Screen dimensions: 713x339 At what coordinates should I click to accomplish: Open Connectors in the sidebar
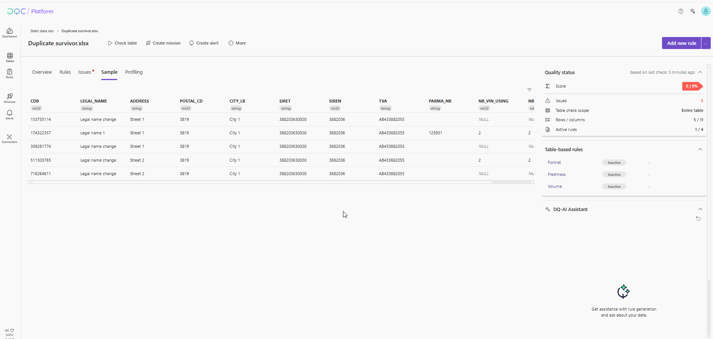[10, 138]
